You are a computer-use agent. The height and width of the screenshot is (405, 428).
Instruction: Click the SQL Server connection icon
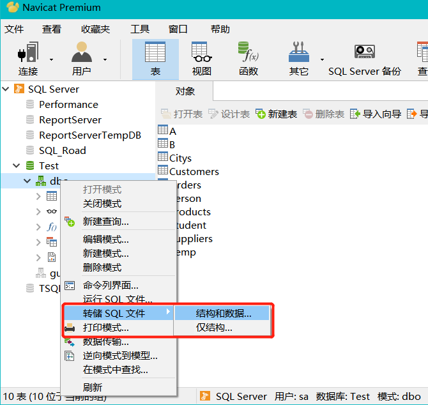19,89
